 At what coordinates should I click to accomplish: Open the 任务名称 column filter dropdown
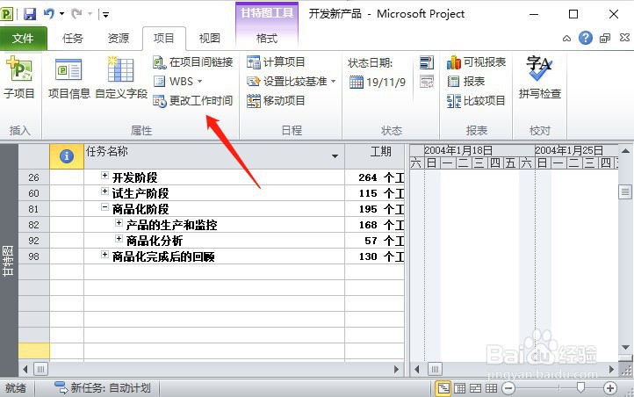pyautogui.click(x=335, y=156)
